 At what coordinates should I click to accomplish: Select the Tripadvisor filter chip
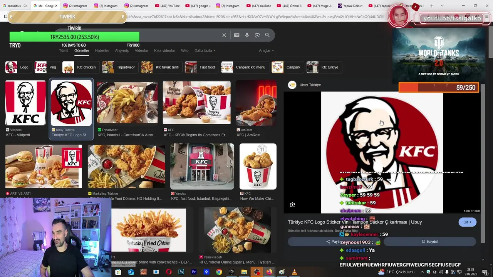tap(119, 67)
